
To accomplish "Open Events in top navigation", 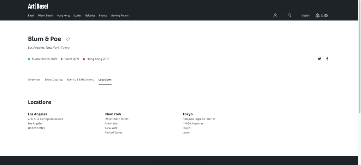I will (103, 16).
